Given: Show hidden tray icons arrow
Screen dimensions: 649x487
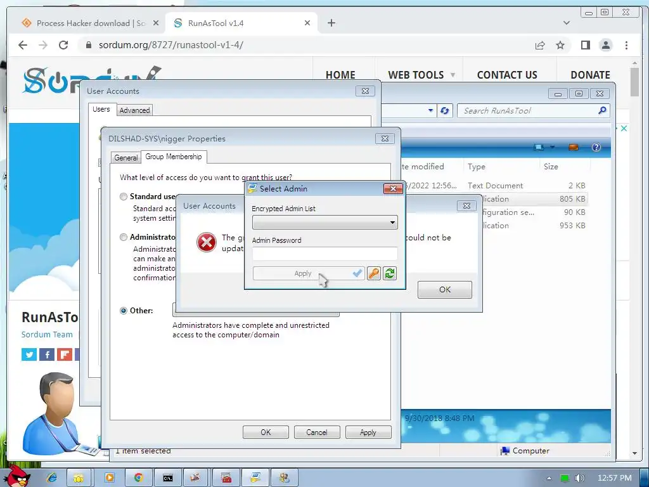Looking at the screenshot, I should [x=549, y=478].
